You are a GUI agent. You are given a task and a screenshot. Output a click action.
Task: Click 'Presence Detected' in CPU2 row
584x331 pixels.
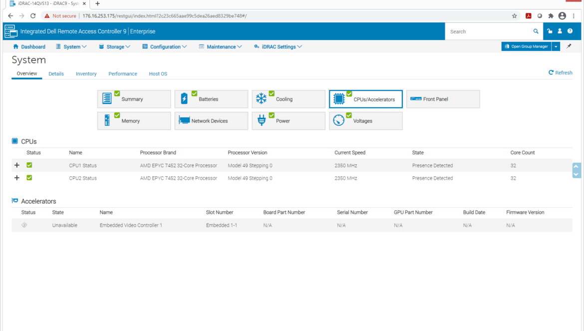point(432,178)
